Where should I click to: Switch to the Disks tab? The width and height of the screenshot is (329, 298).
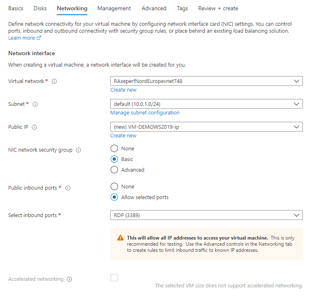[40, 8]
